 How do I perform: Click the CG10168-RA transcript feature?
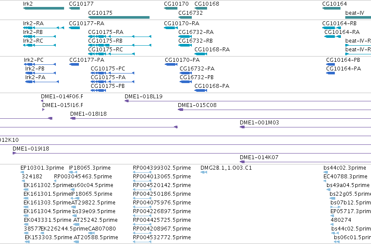click(x=201, y=54)
